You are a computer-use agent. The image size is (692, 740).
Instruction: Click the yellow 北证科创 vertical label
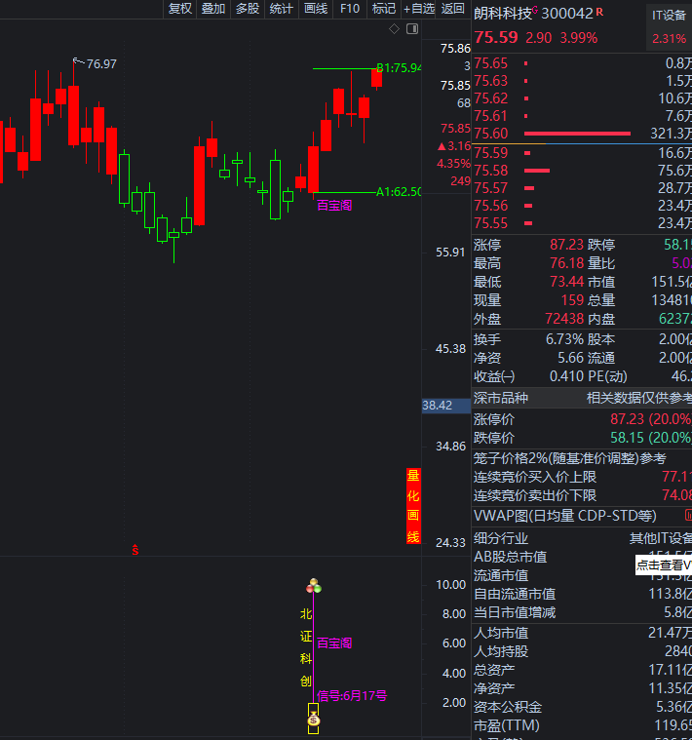[x=306, y=647]
